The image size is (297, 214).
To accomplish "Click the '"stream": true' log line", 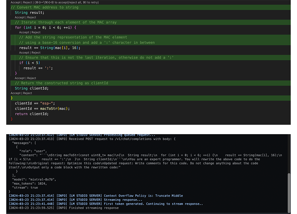I will pos(25,188).
